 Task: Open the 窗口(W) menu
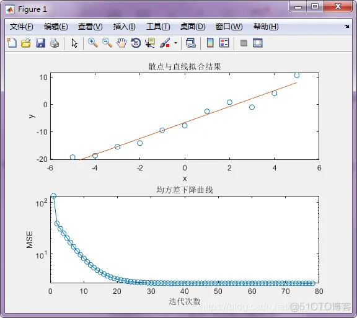tap(229, 27)
